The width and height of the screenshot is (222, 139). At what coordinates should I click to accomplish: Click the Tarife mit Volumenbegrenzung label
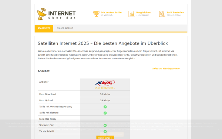[x=55, y=106]
